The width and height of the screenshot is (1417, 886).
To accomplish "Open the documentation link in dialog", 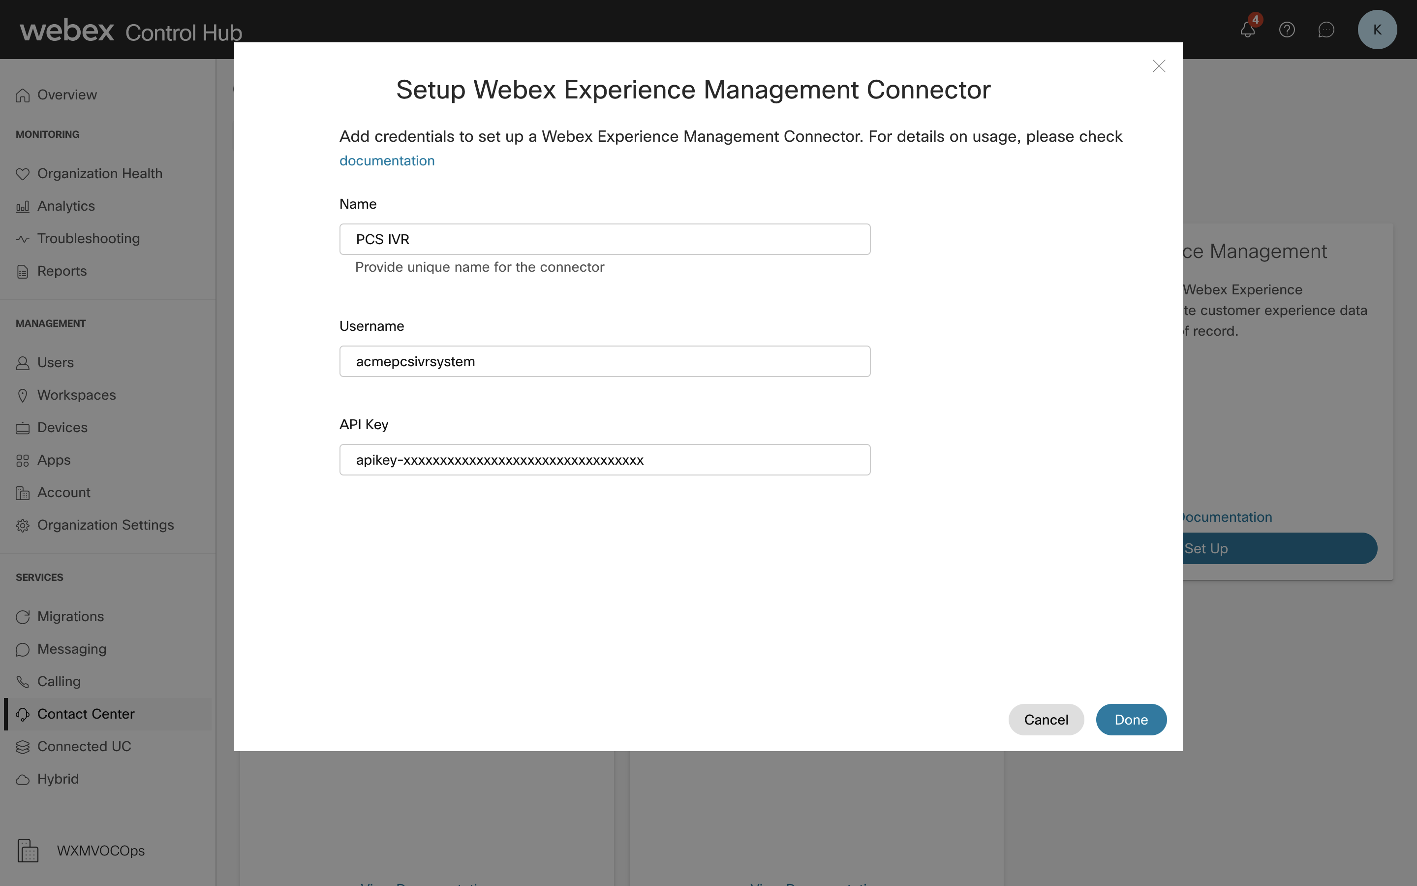I will [x=387, y=161].
